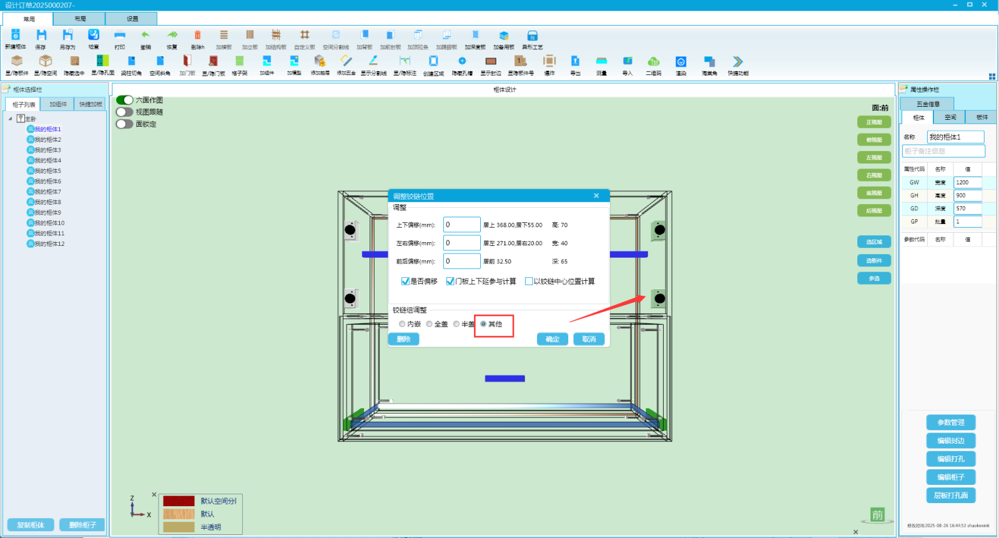Confirm dialog with 确定 button
Image resolution: width=999 pixels, height=538 pixels.
pyautogui.click(x=553, y=339)
